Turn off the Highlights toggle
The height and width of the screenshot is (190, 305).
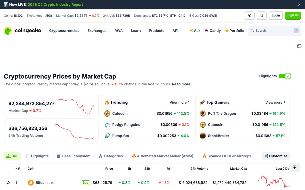[285, 76]
